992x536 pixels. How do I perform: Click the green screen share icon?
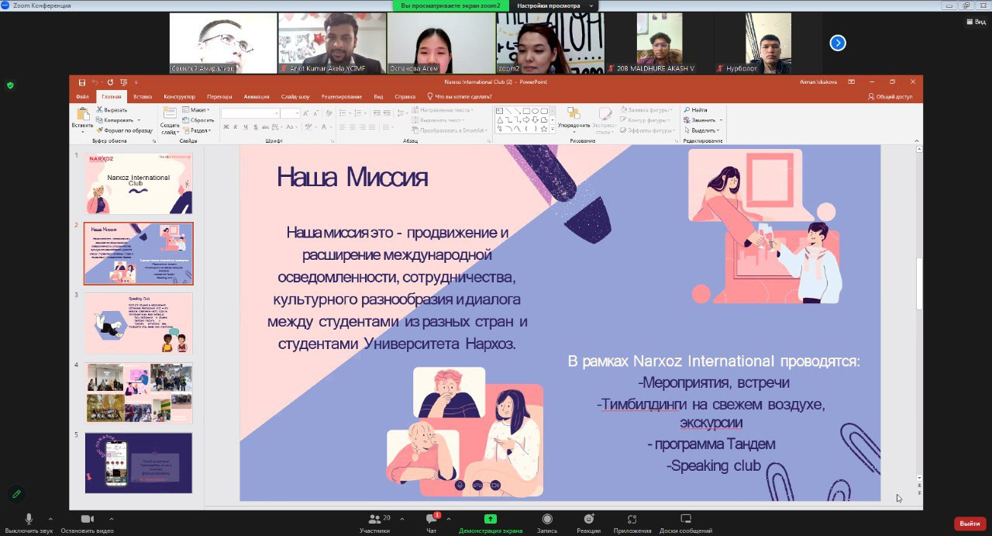click(x=490, y=519)
